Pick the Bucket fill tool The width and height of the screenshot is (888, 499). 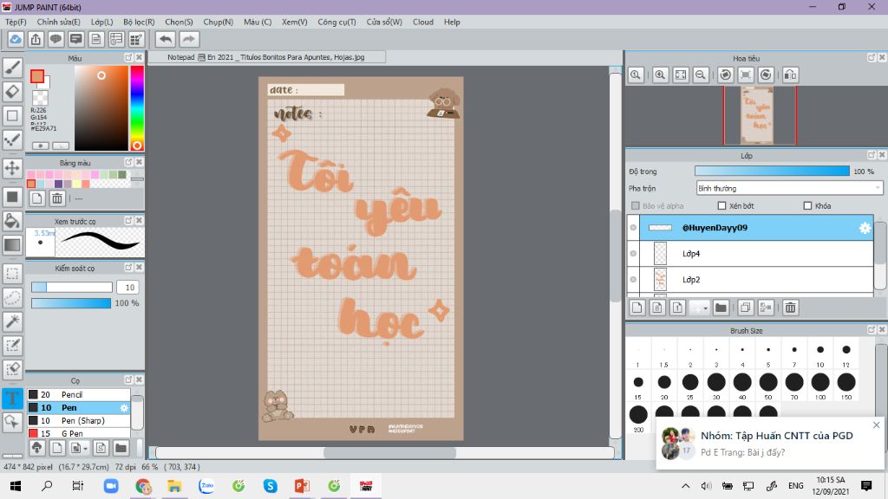(12, 221)
